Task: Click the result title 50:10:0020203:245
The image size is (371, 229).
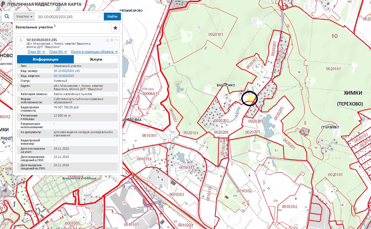Action: [x=42, y=40]
